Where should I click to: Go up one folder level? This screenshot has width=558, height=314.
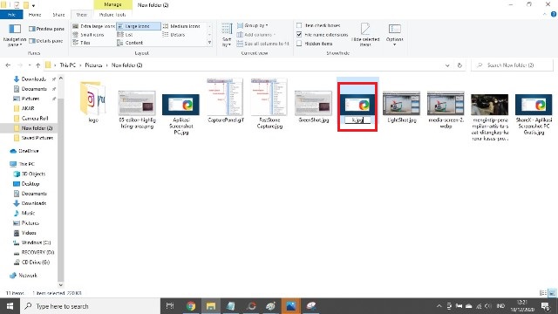pyautogui.click(x=38, y=65)
